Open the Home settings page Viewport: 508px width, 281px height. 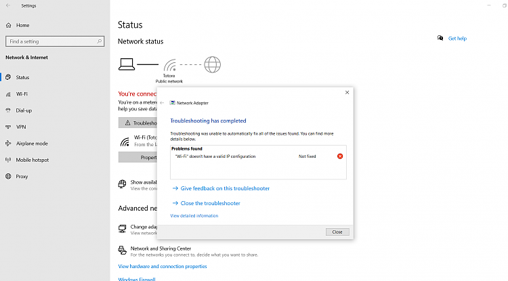(x=22, y=25)
